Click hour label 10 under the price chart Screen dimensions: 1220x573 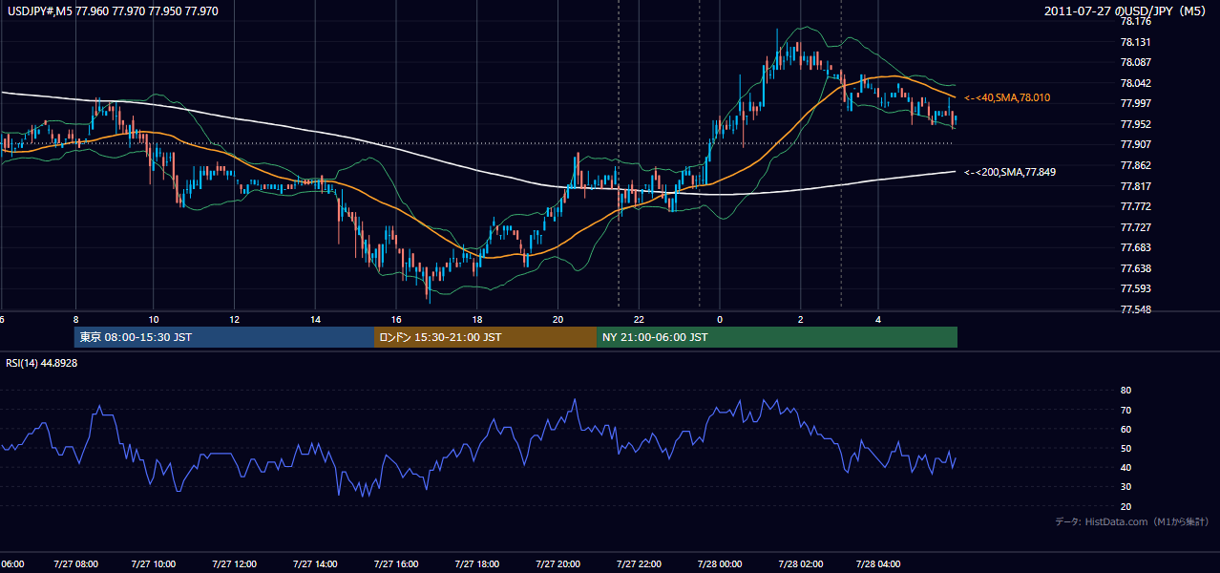click(x=154, y=319)
